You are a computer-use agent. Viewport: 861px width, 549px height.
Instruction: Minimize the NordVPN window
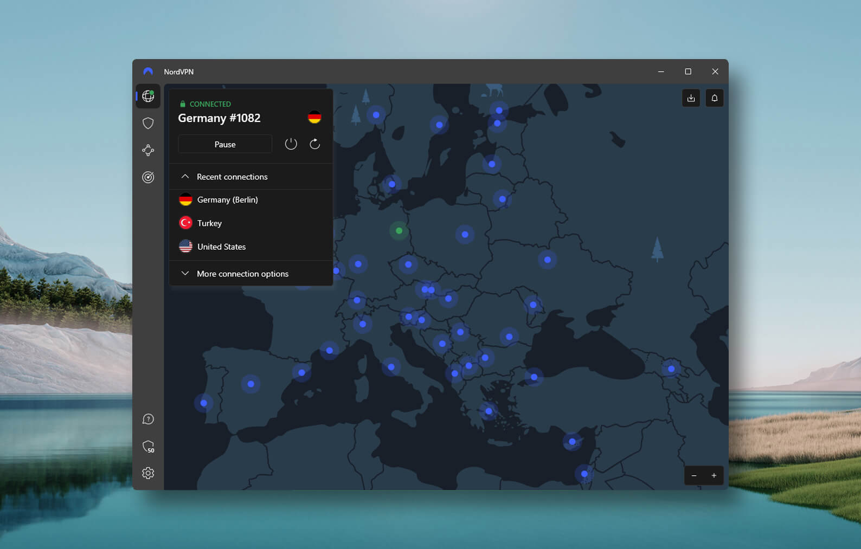coord(661,72)
